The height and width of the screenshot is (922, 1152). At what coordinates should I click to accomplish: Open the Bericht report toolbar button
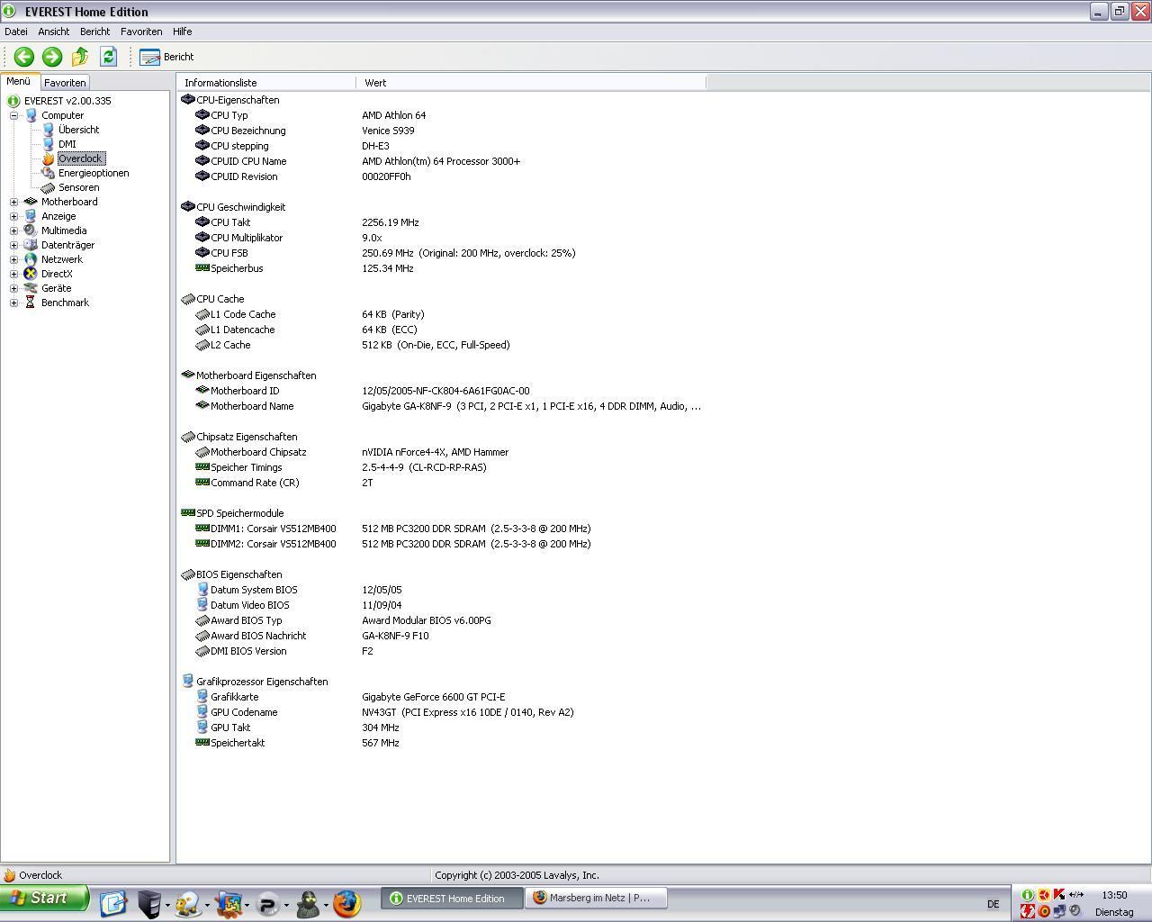166,57
